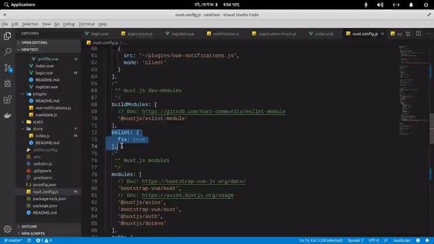Viewport: 434px width, 244px height.
Task: Open notifications bell in status bar
Action: (427, 241)
